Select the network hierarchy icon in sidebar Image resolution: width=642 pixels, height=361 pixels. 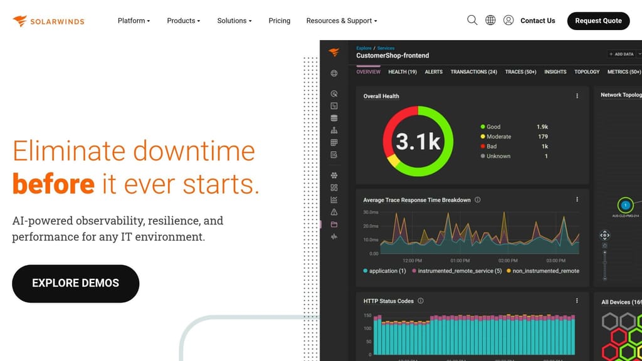pos(334,130)
